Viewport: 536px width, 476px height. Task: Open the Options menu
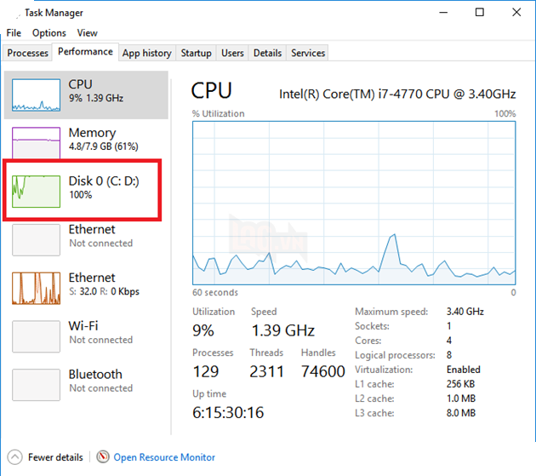tap(48, 33)
